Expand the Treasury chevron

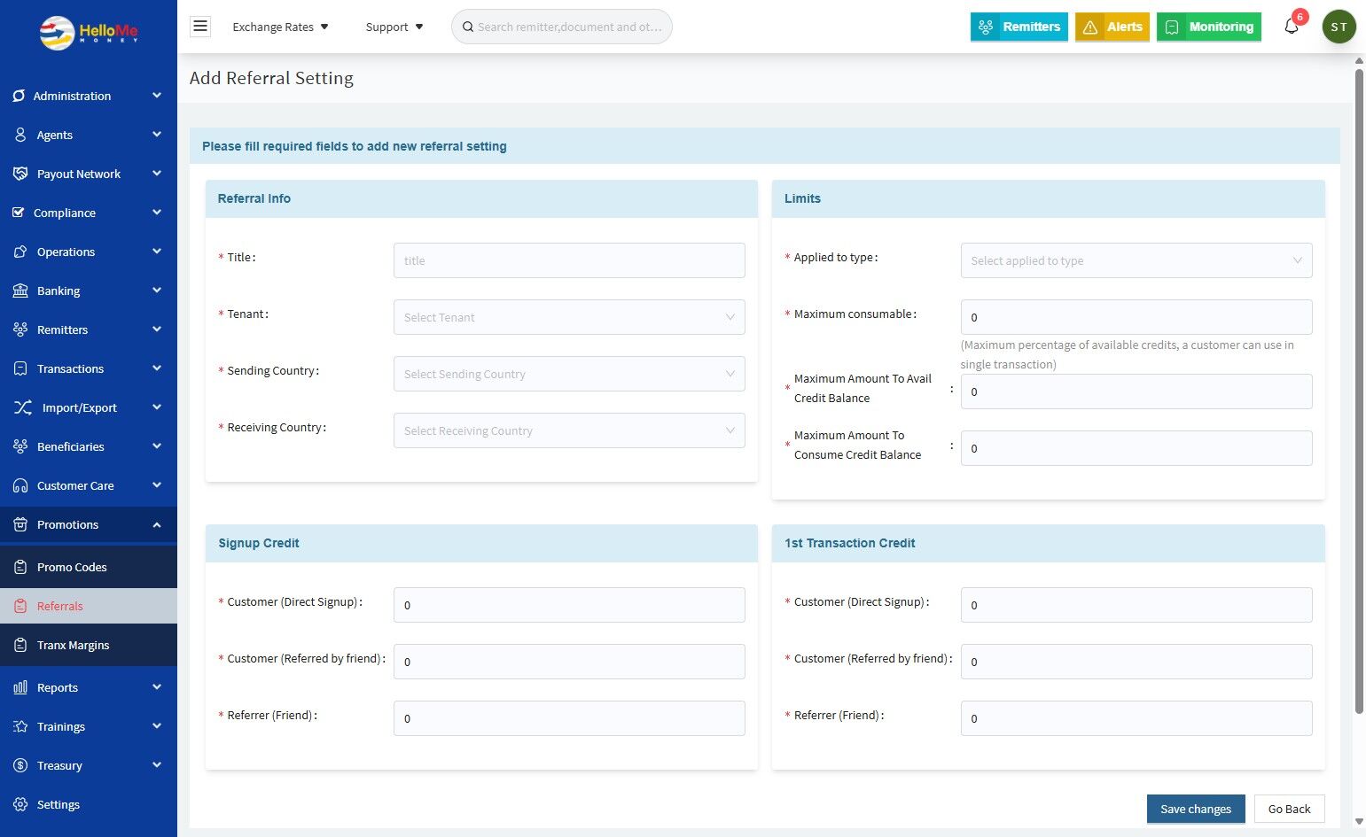coord(157,765)
